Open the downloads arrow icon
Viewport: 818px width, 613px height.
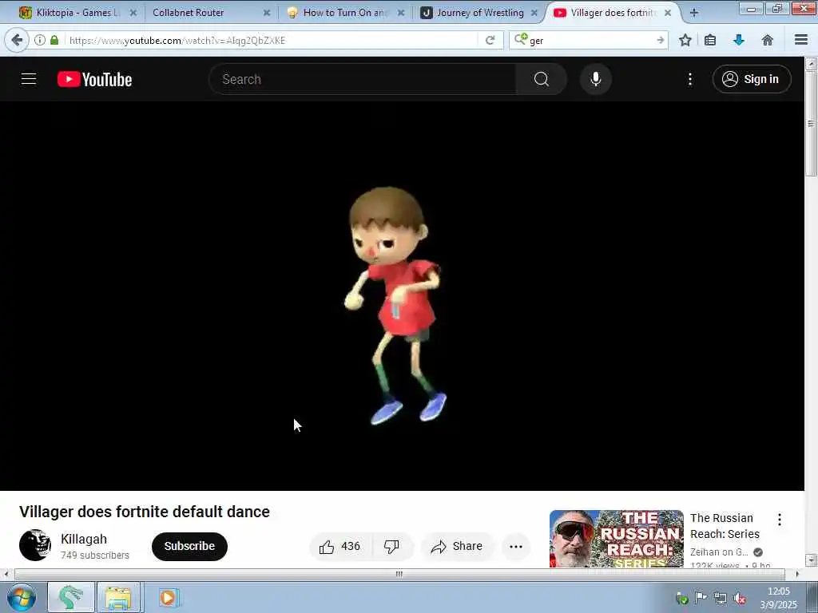coord(739,40)
